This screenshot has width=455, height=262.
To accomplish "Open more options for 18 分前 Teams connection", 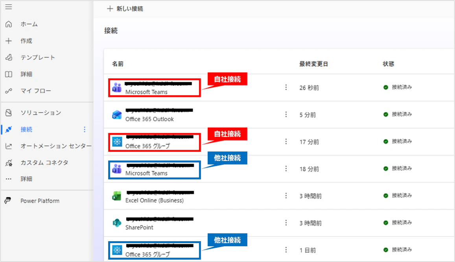I will (x=286, y=169).
